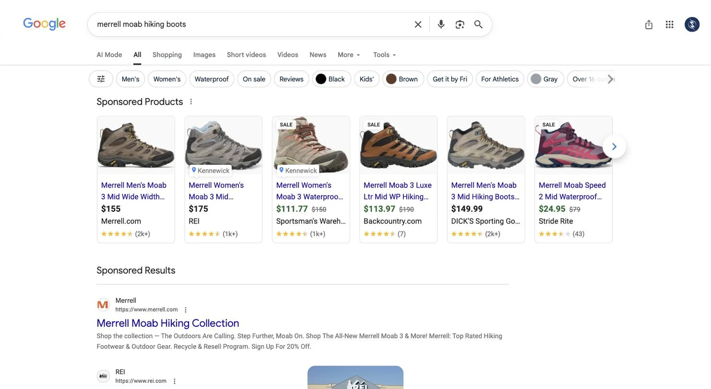Click the (7) star rating

coord(385,234)
